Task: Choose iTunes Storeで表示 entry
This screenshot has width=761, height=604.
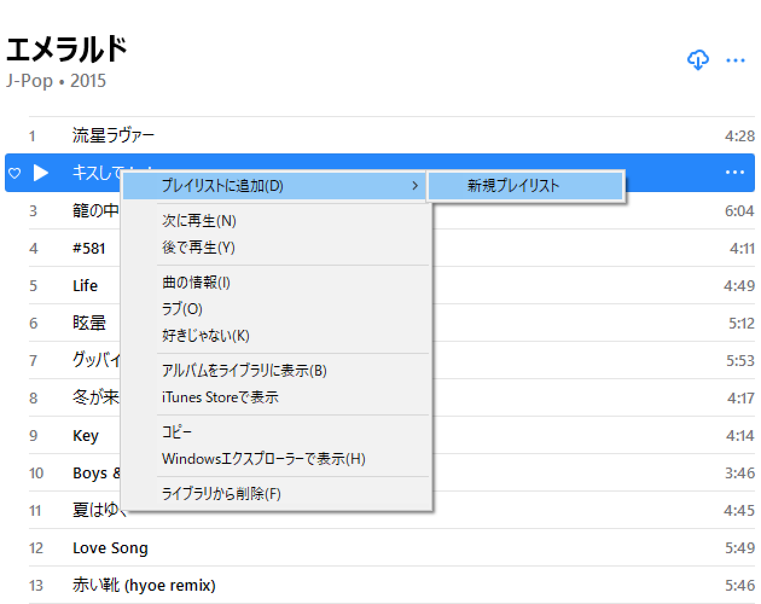Action: (x=220, y=397)
